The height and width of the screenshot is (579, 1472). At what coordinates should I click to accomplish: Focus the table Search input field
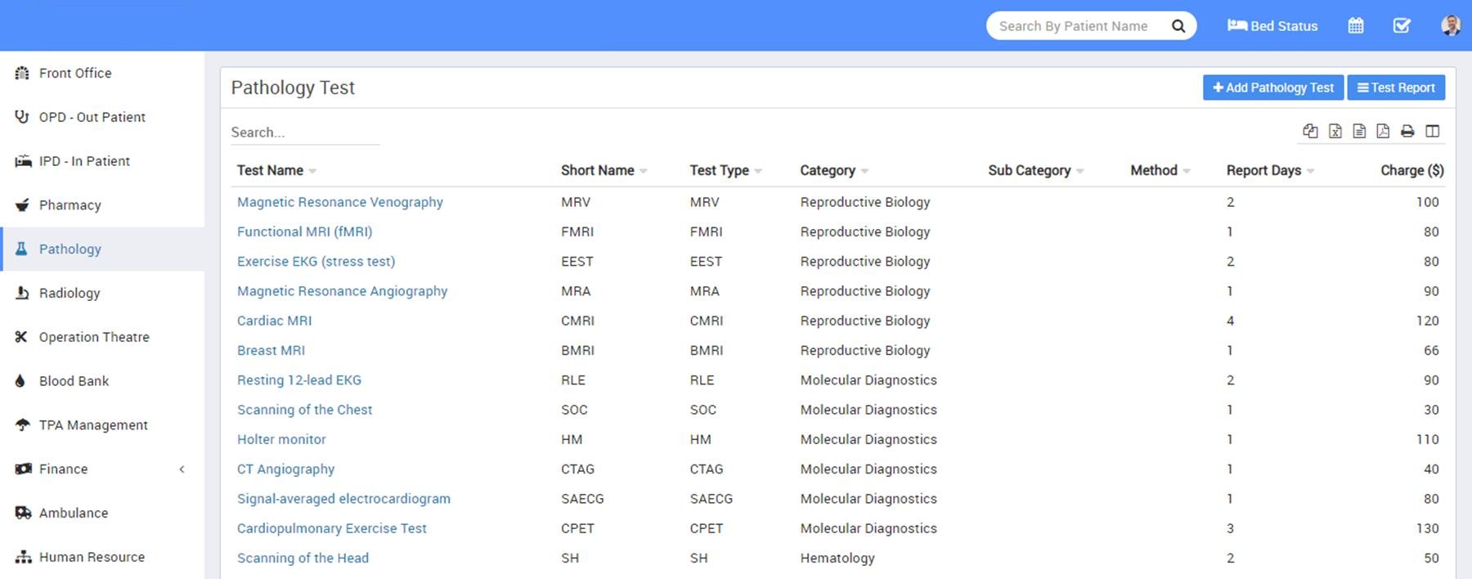(x=304, y=132)
